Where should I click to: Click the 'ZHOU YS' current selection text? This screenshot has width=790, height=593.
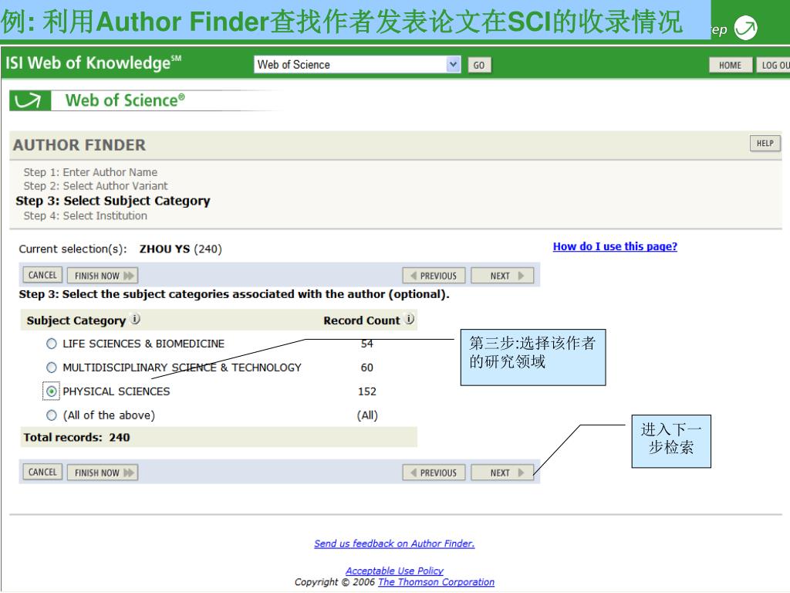165,249
